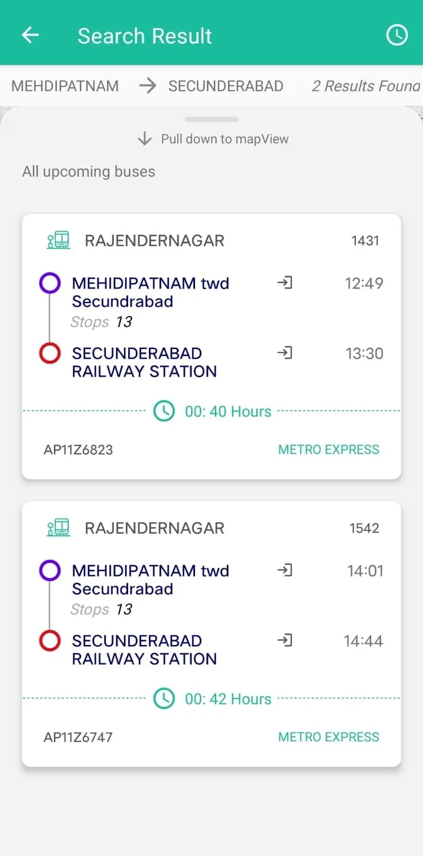Viewport: 423px width, 856px height.
Task: Tap the SECUNDERABAD destination text in route bar
Action: pos(226,86)
